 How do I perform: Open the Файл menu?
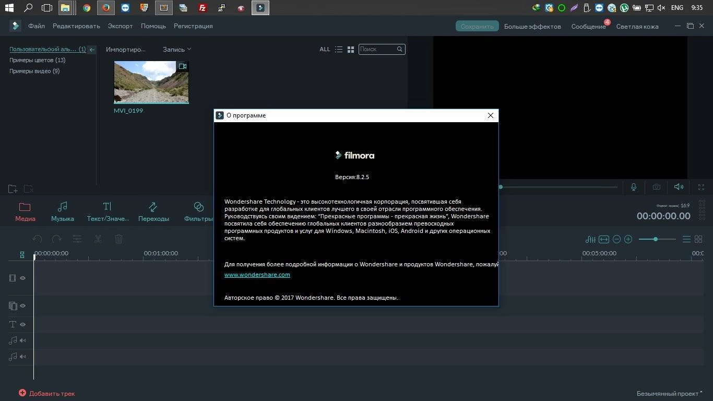pos(37,26)
